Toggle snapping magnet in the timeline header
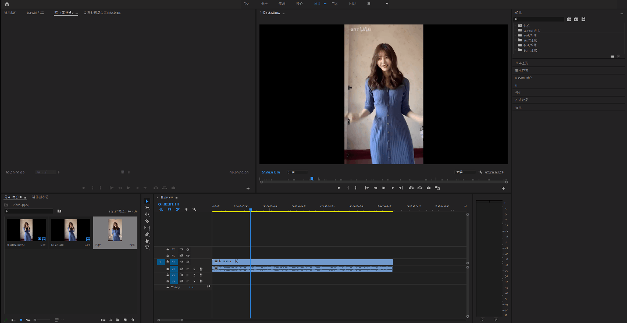Image resolution: width=627 pixels, height=323 pixels. pyautogui.click(x=169, y=210)
